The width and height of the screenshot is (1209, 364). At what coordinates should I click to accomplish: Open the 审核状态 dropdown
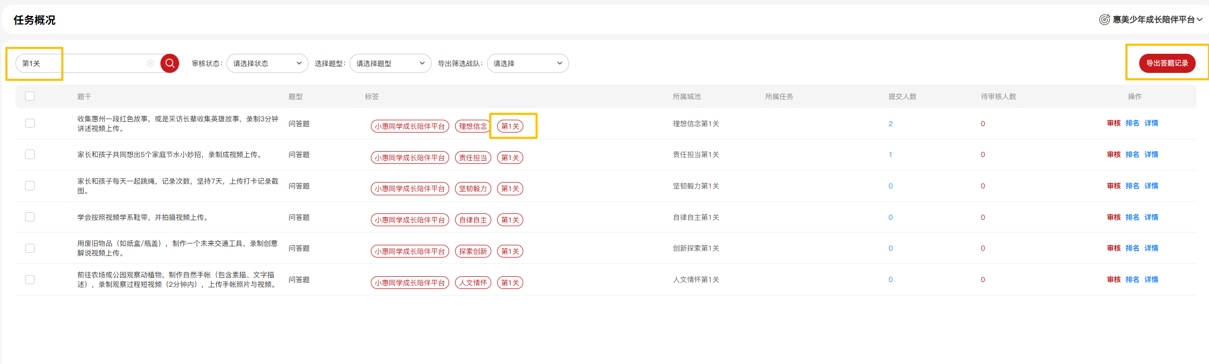click(267, 63)
